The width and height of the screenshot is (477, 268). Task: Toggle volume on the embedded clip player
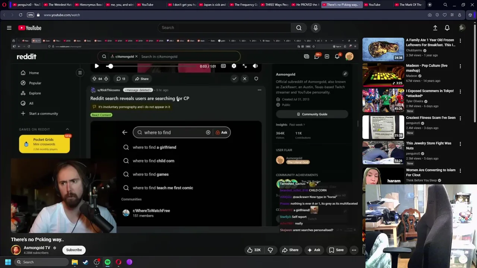(x=255, y=66)
